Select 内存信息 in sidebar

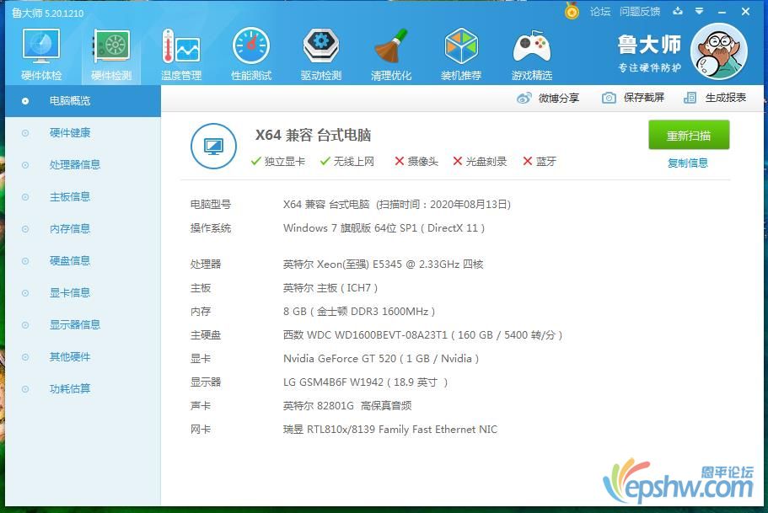83,228
